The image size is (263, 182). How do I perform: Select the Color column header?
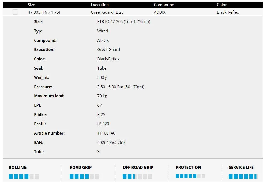click(x=222, y=5)
